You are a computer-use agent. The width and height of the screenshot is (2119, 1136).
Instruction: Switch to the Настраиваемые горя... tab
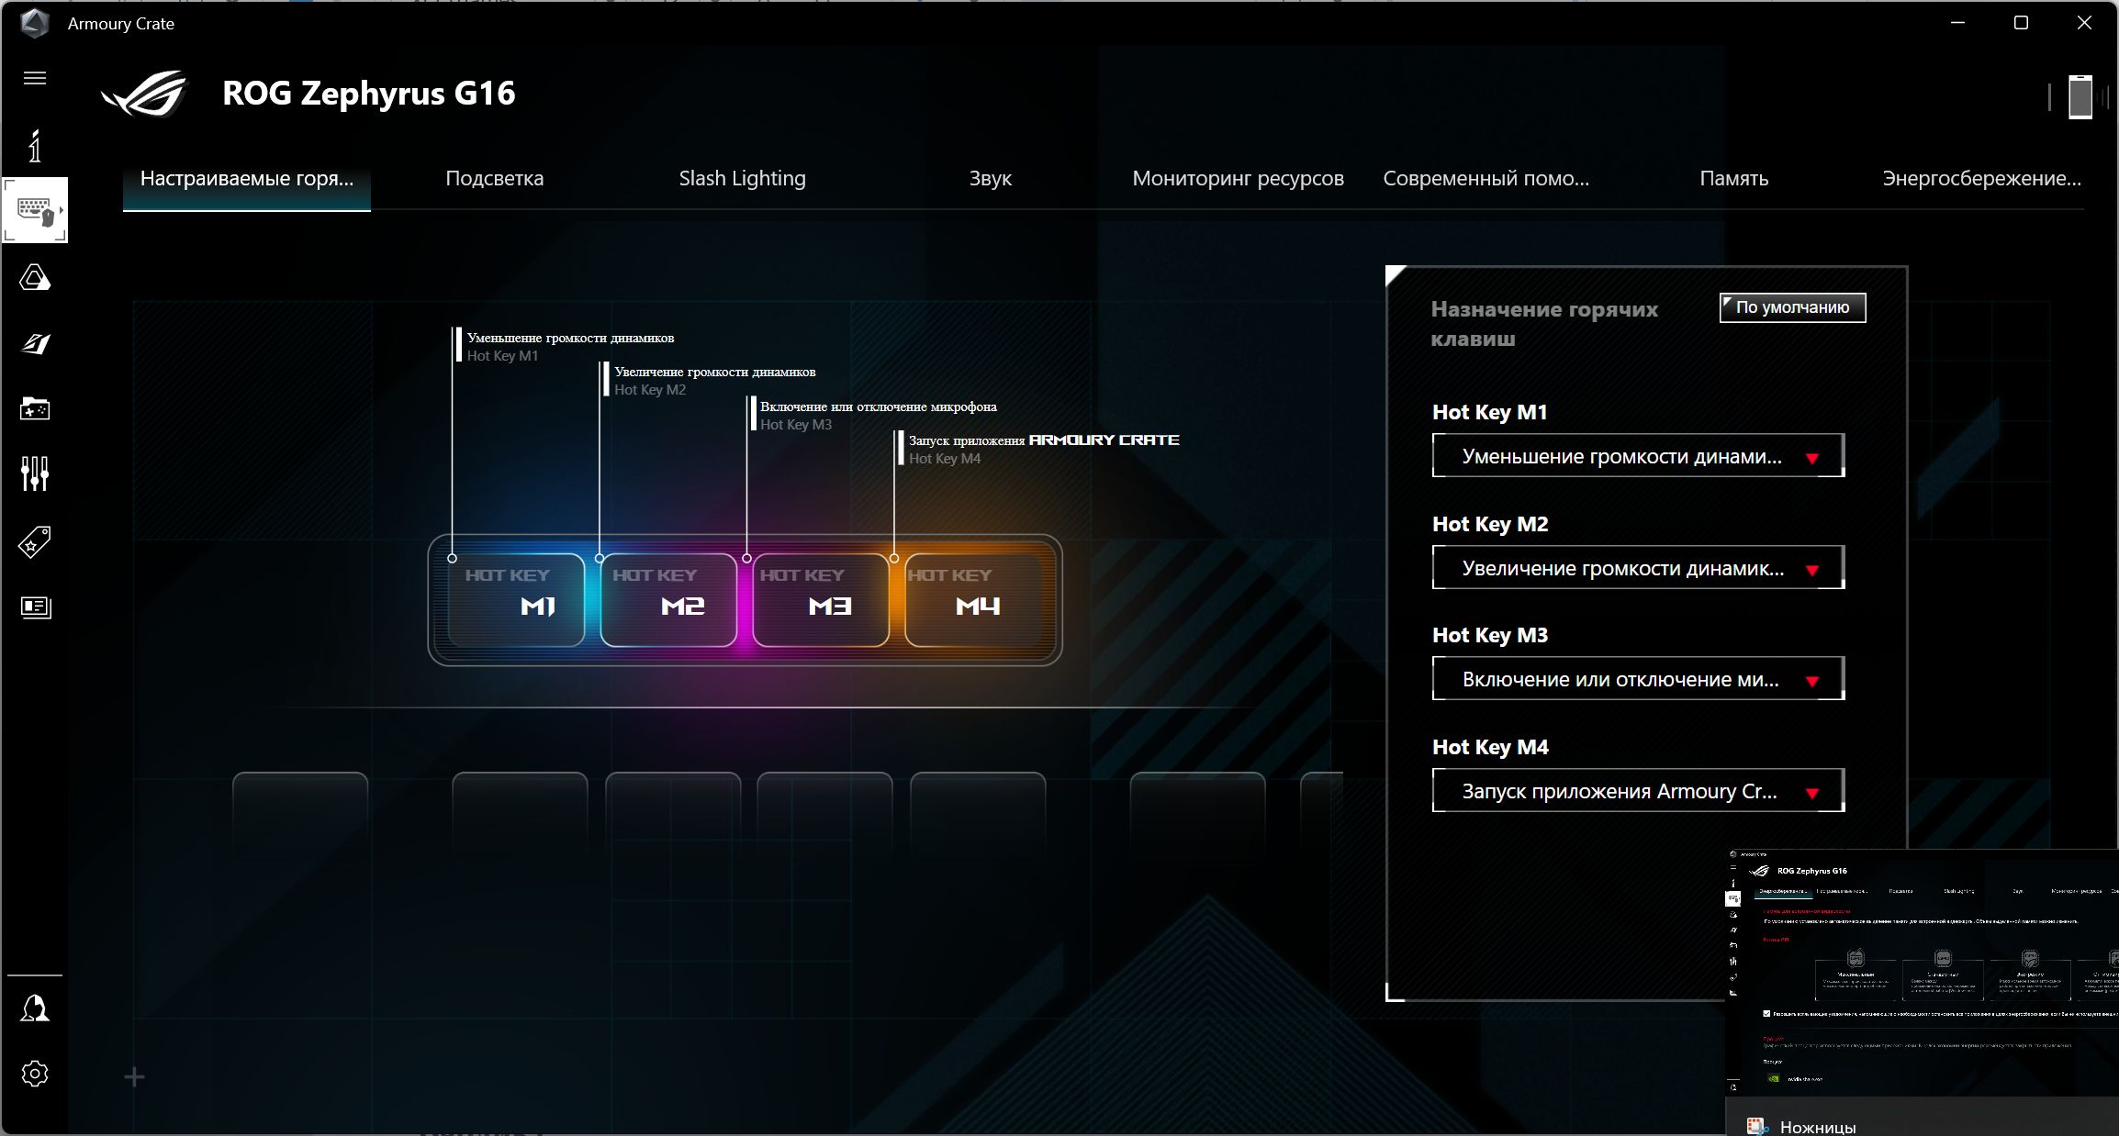point(247,178)
